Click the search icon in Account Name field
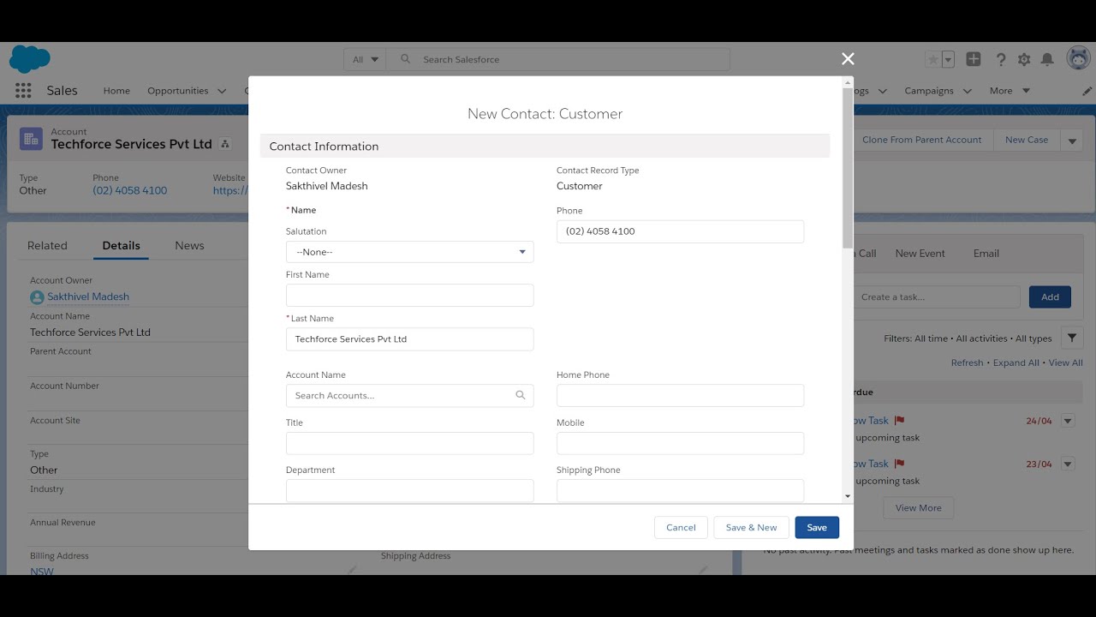 [521, 395]
